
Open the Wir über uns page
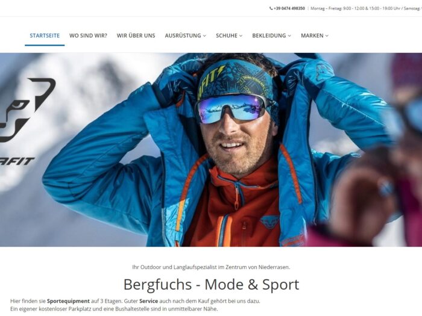click(136, 36)
